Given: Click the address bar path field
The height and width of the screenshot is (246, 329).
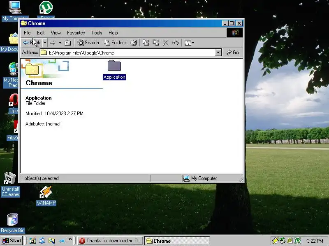Looking at the screenshot, I should [x=127, y=53].
